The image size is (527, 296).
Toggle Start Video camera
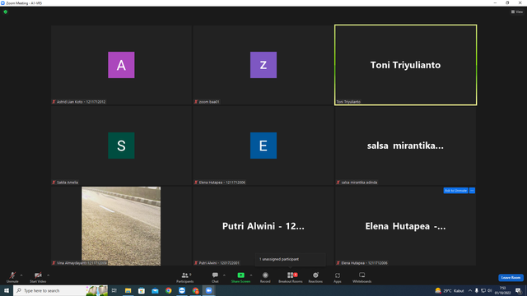38,277
